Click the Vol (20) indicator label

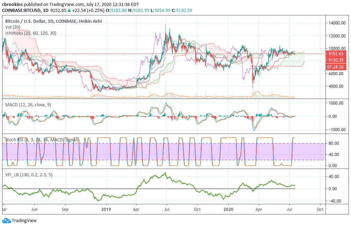pos(13,27)
